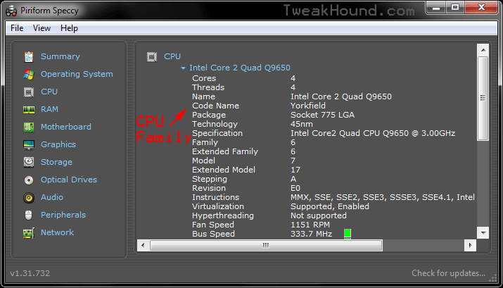Click the 1151 RPM fan speed value
Screen dimensions: 503x288
click(310, 225)
